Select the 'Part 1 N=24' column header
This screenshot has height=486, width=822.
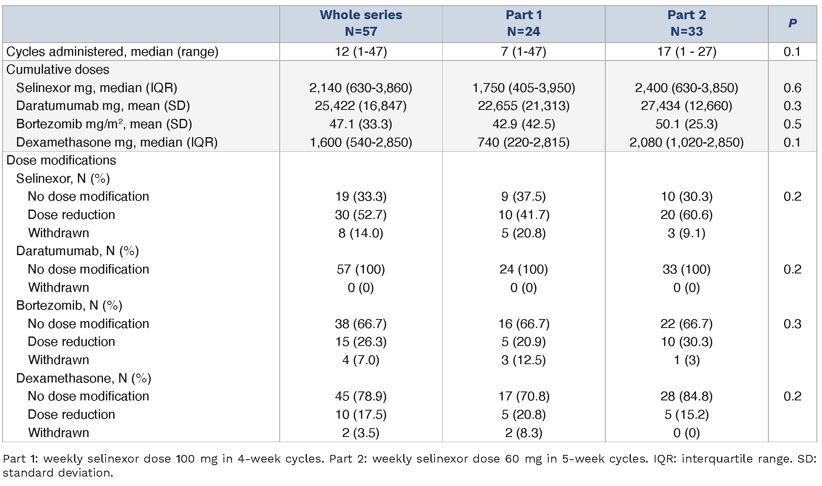tap(524, 23)
